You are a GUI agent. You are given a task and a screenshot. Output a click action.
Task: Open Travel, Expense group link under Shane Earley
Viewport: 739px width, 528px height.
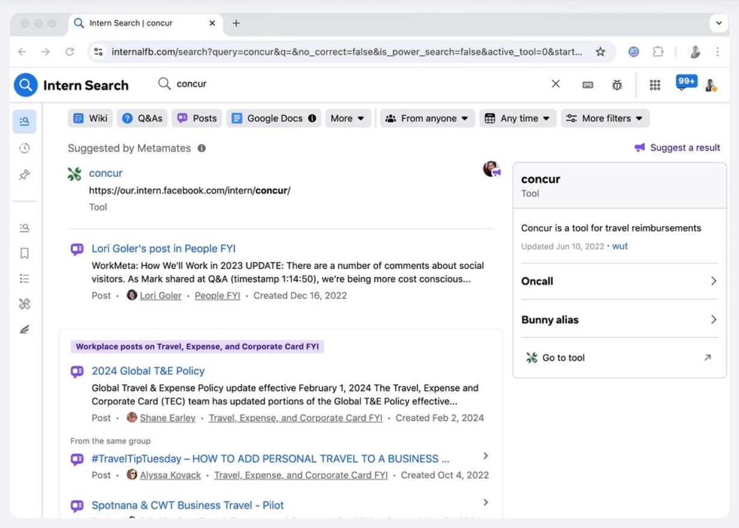point(295,418)
